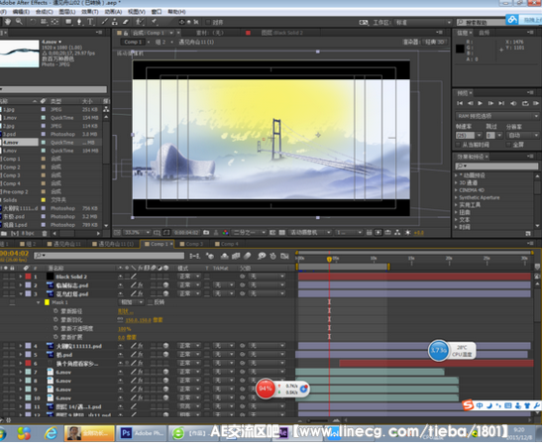Toggle stopwatch for 蒙版路径 mask path
543x448 pixels.
coord(55,311)
